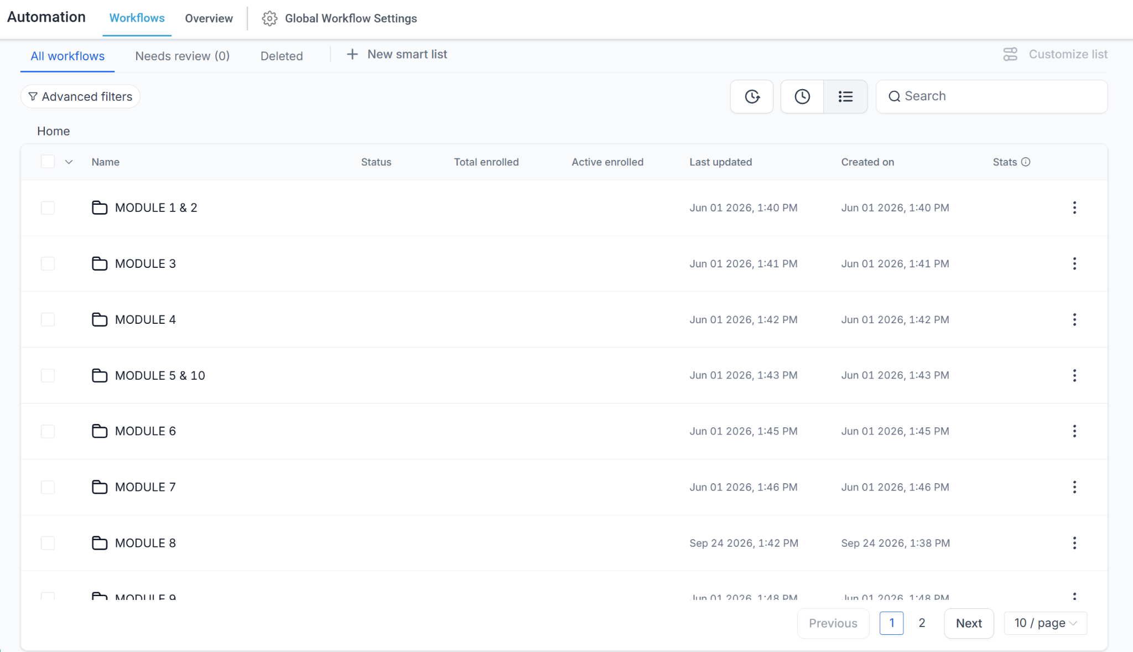Click the Customize list toggle icon
The height and width of the screenshot is (652, 1133).
(x=1010, y=54)
